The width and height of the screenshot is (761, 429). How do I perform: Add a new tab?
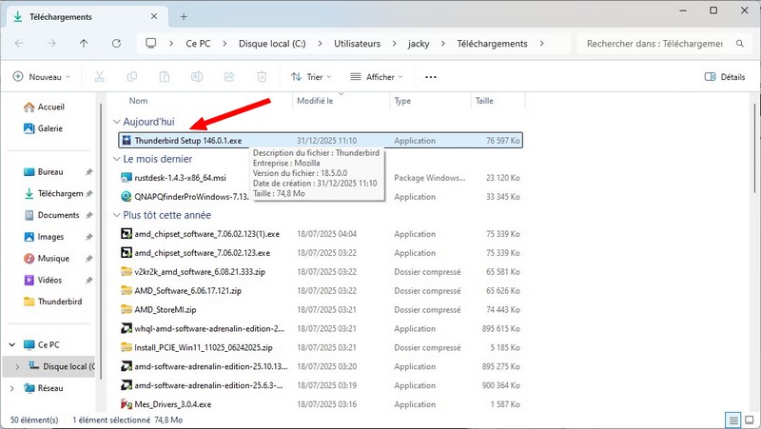coord(184,16)
